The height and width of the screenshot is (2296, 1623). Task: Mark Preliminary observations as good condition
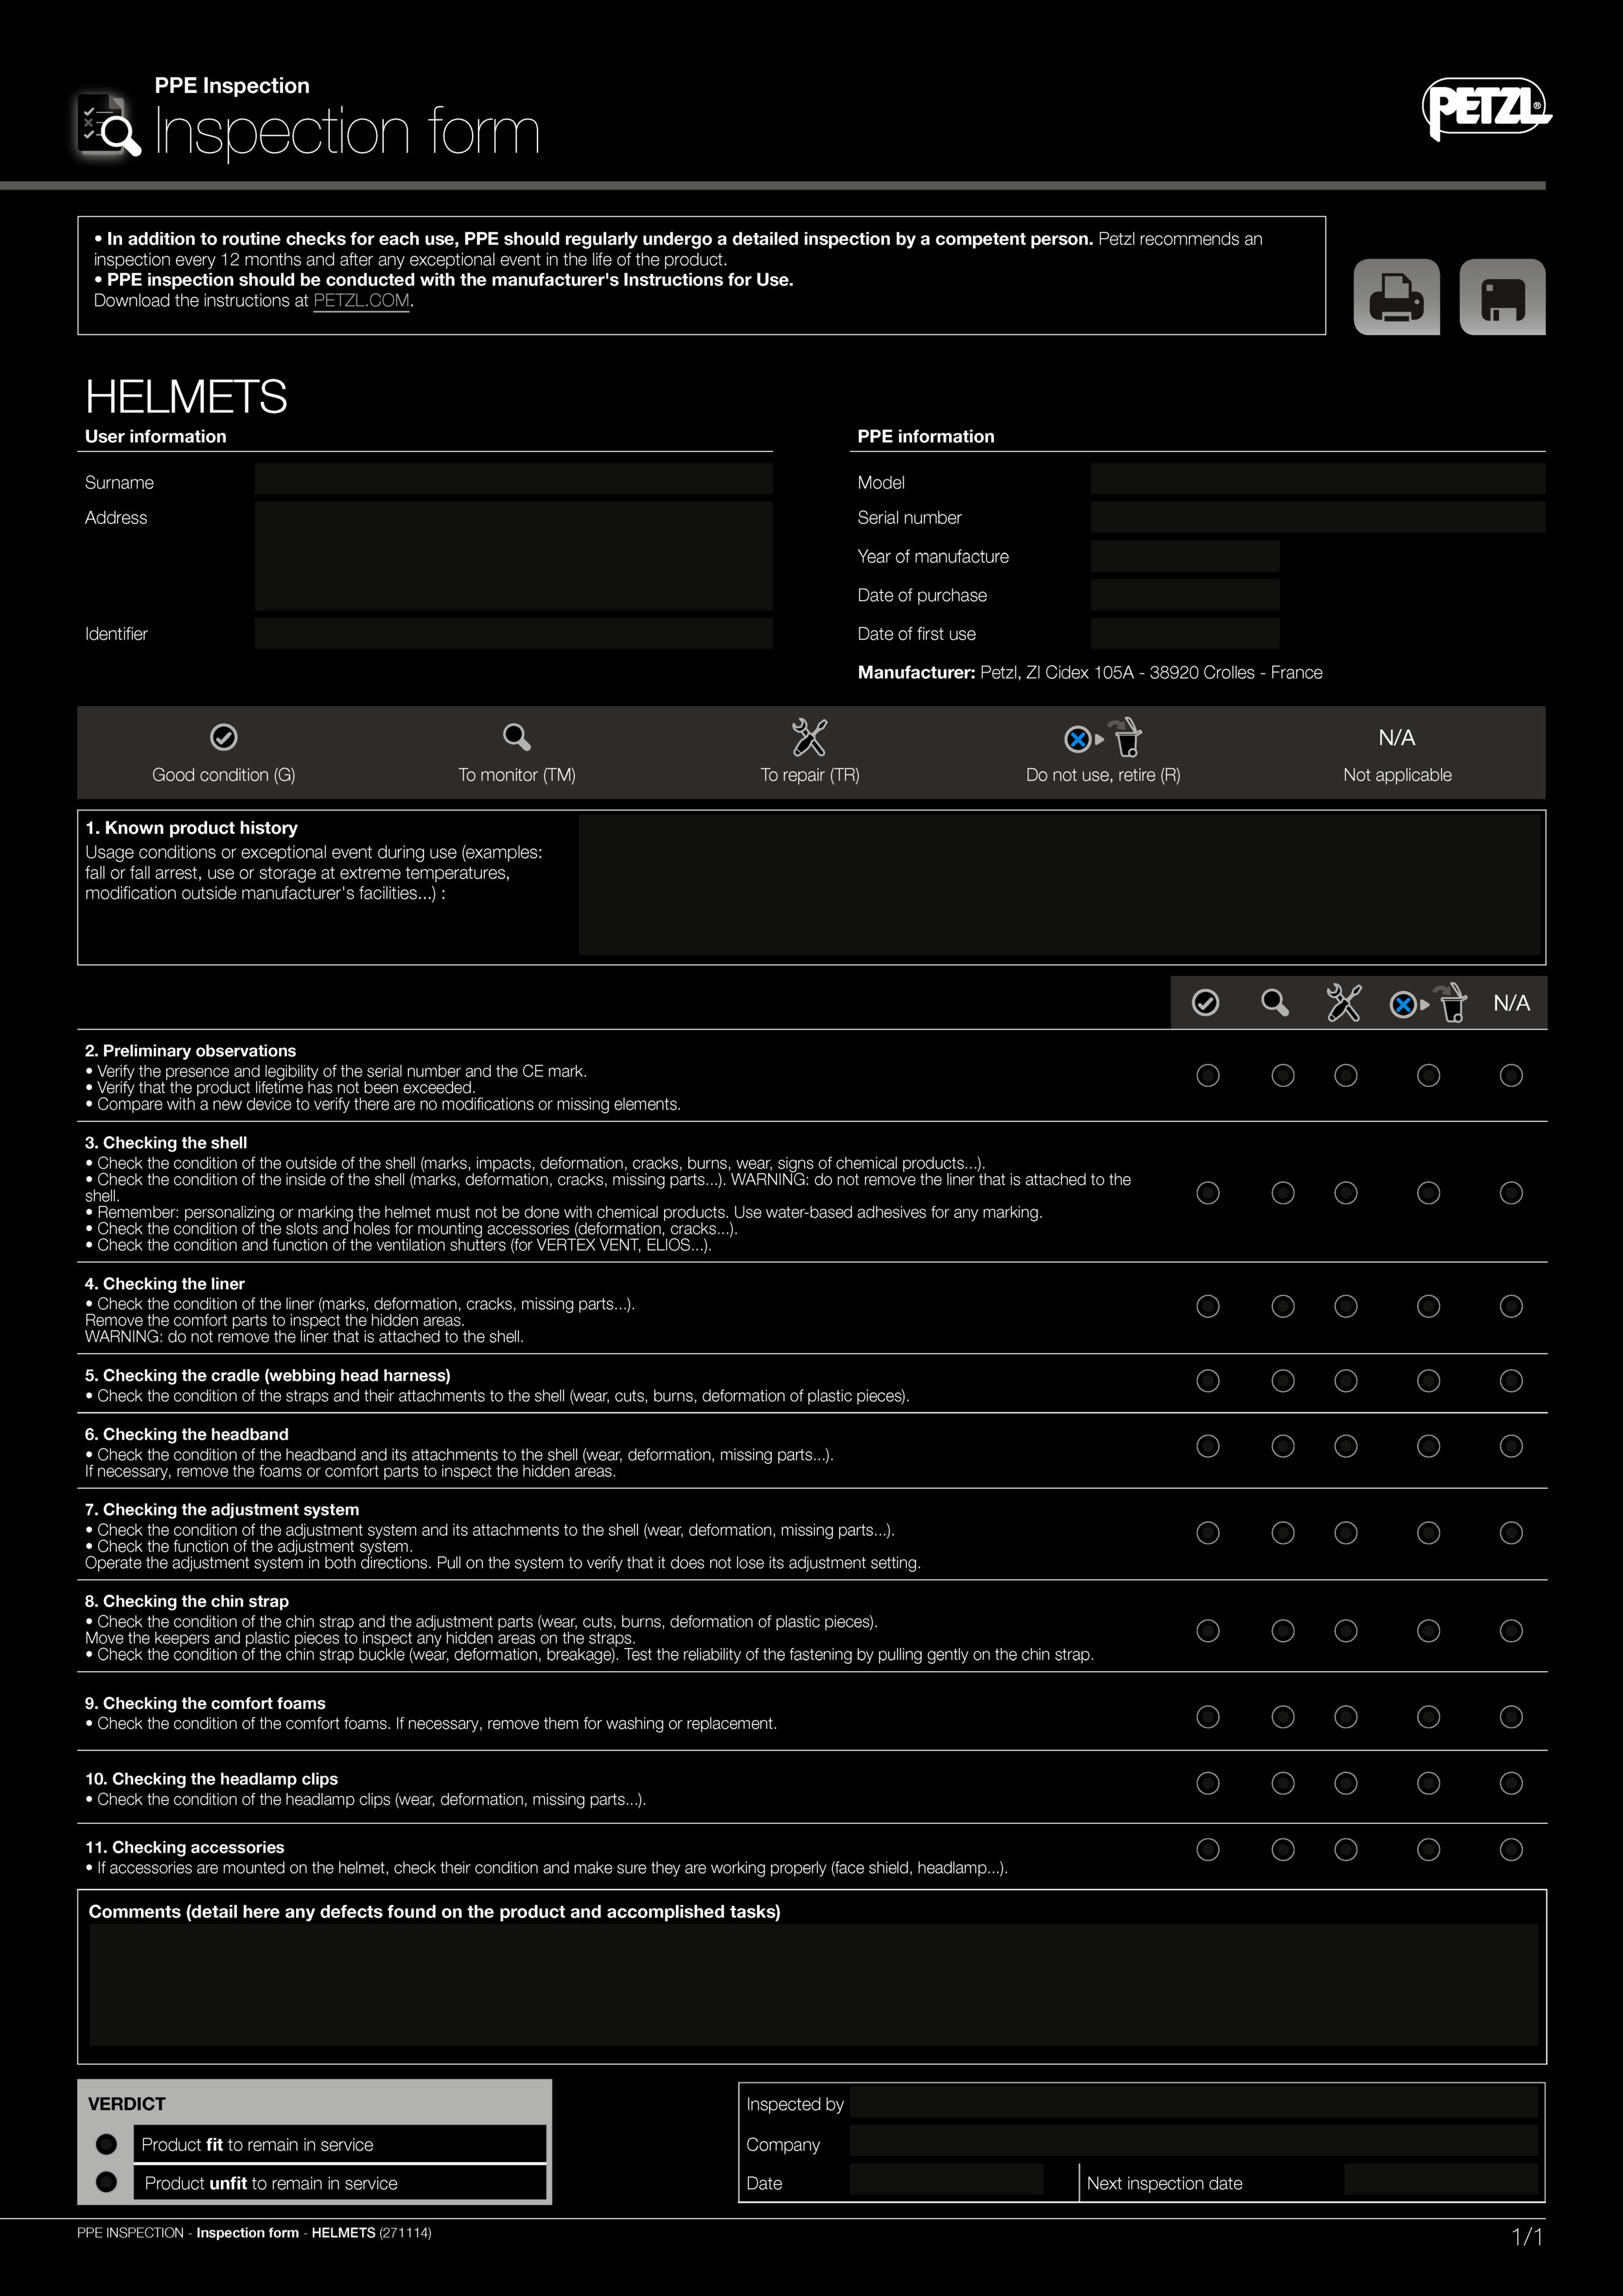pos(1208,1075)
